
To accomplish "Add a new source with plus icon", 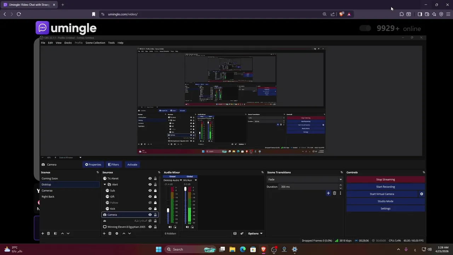I will tap(104, 233).
